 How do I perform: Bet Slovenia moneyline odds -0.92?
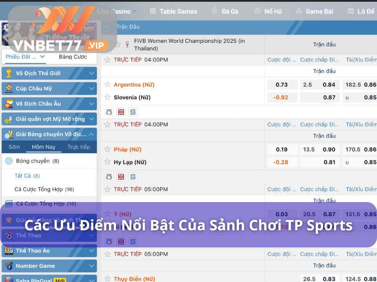pyautogui.click(x=282, y=97)
